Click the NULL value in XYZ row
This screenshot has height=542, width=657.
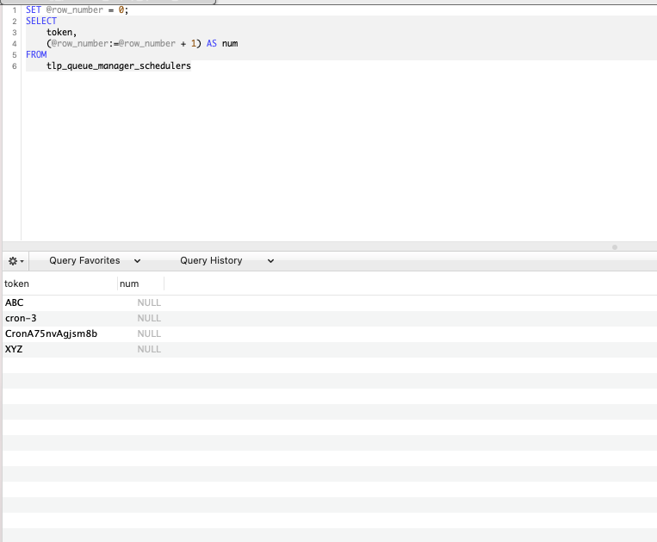[149, 349]
